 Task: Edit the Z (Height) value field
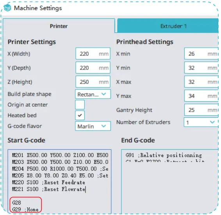click(93, 82)
